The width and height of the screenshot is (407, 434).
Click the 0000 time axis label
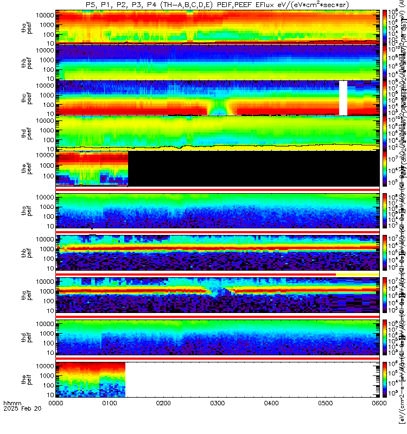(x=56, y=403)
